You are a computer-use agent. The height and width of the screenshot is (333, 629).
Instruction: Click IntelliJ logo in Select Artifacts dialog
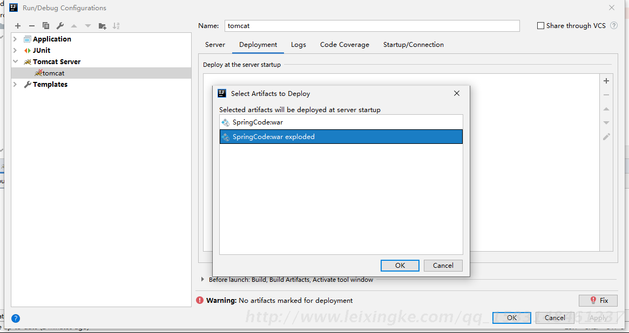[x=222, y=93]
